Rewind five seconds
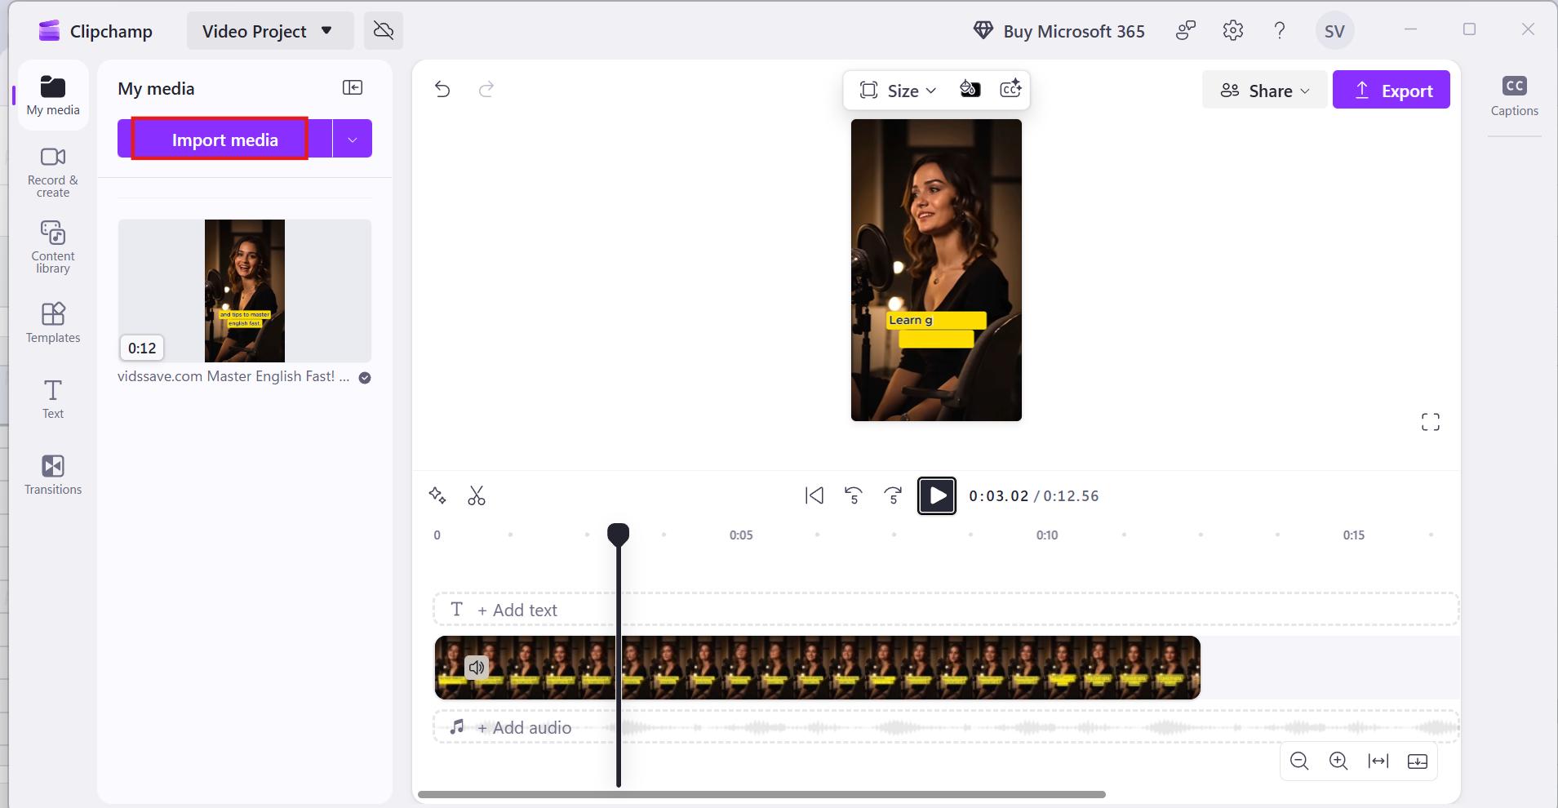1558x808 pixels. [x=854, y=495]
